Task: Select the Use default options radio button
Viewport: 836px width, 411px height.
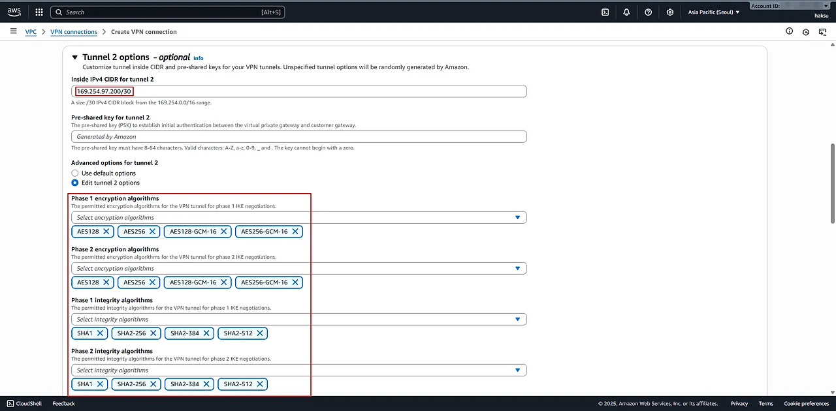Action: pos(74,173)
